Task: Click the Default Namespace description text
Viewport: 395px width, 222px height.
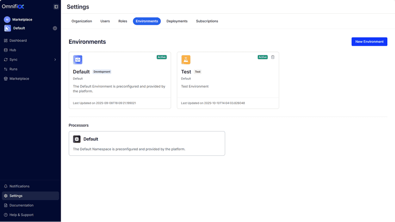Action: click(x=129, y=149)
